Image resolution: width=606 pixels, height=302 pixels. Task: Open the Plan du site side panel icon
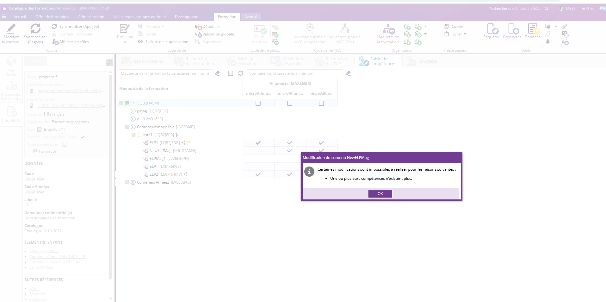point(11,61)
